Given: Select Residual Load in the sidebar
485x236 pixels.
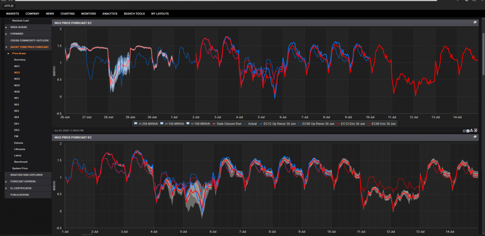Looking at the screenshot, I should (x=20, y=20).
